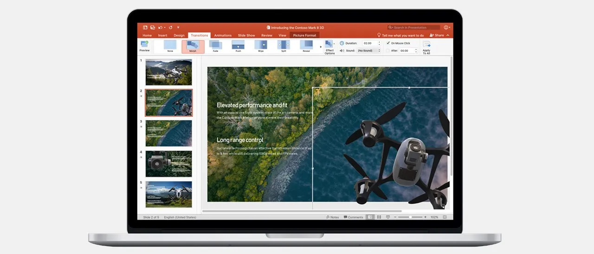Open the Home tab
This screenshot has height=254, width=594.
147,35
